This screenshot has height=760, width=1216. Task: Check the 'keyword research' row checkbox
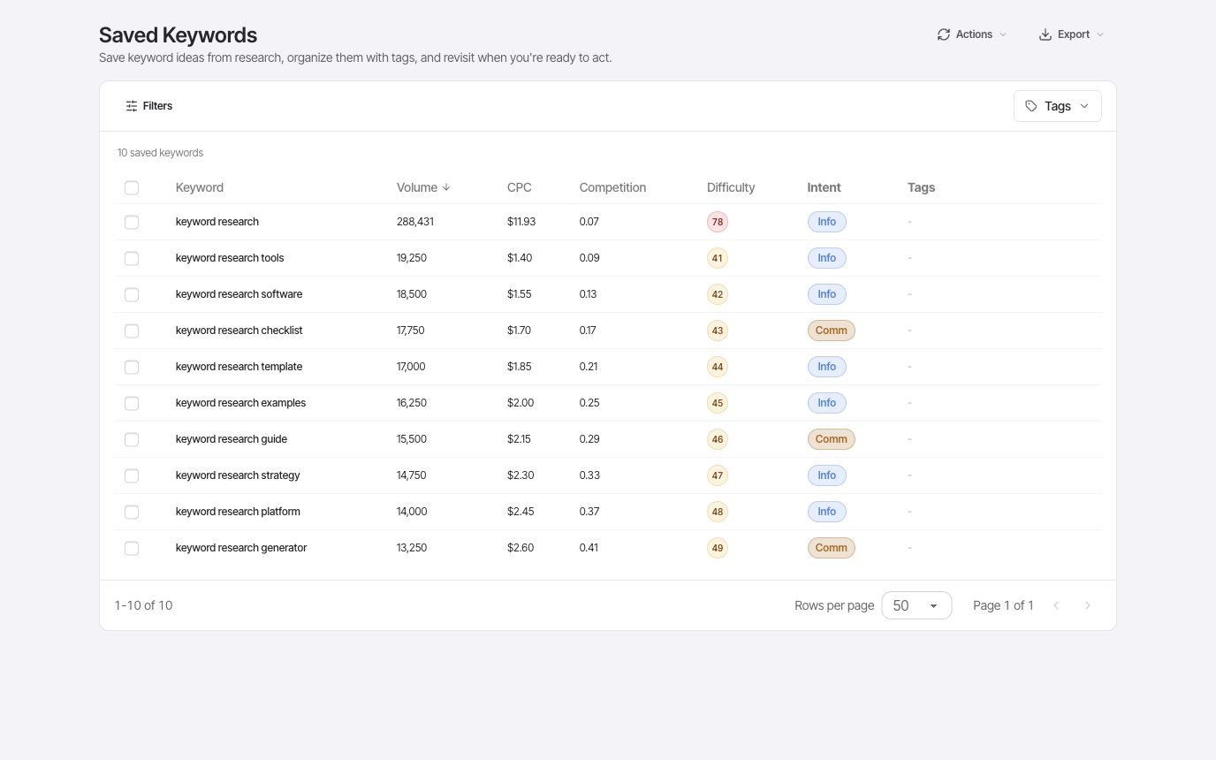tap(132, 222)
